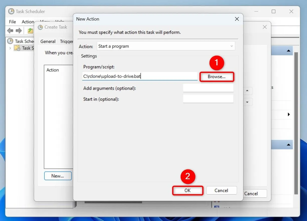Screen dimensions: 307x221
Task: Click the back navigation arrow
Action: [10, 31]
